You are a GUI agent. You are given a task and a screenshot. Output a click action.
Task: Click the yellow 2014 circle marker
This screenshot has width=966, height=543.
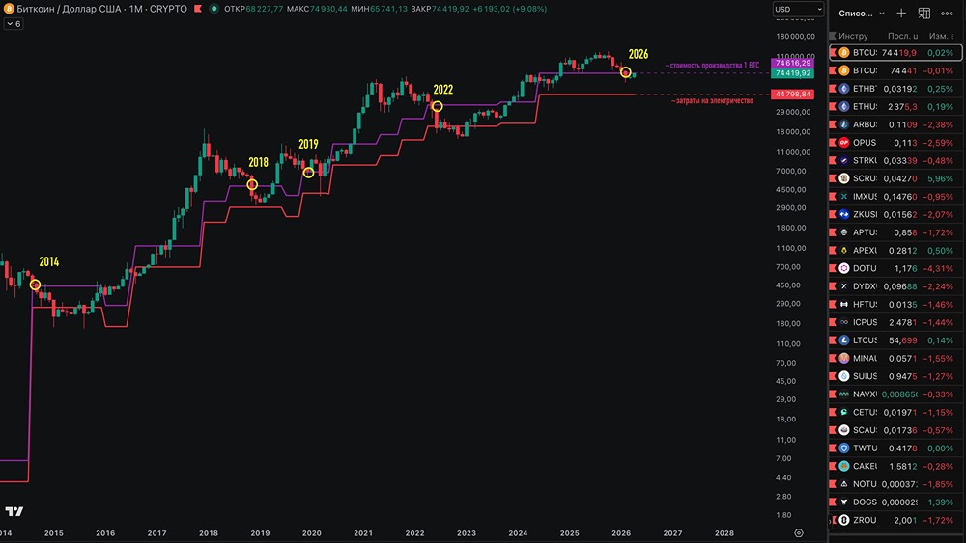(35, 285)
